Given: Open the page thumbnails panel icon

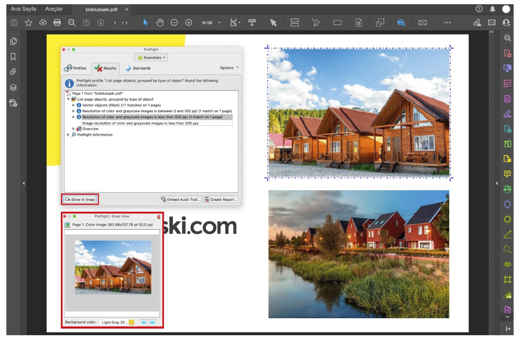Looking at the screenshot, I should click(x=13, y=41).
